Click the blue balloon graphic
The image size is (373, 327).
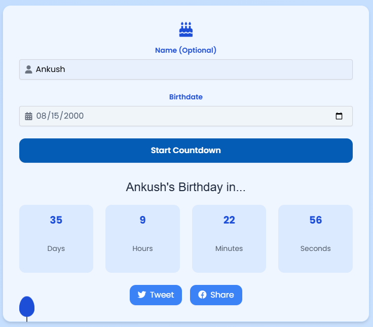pyautogui.click(x=27, y=307)
